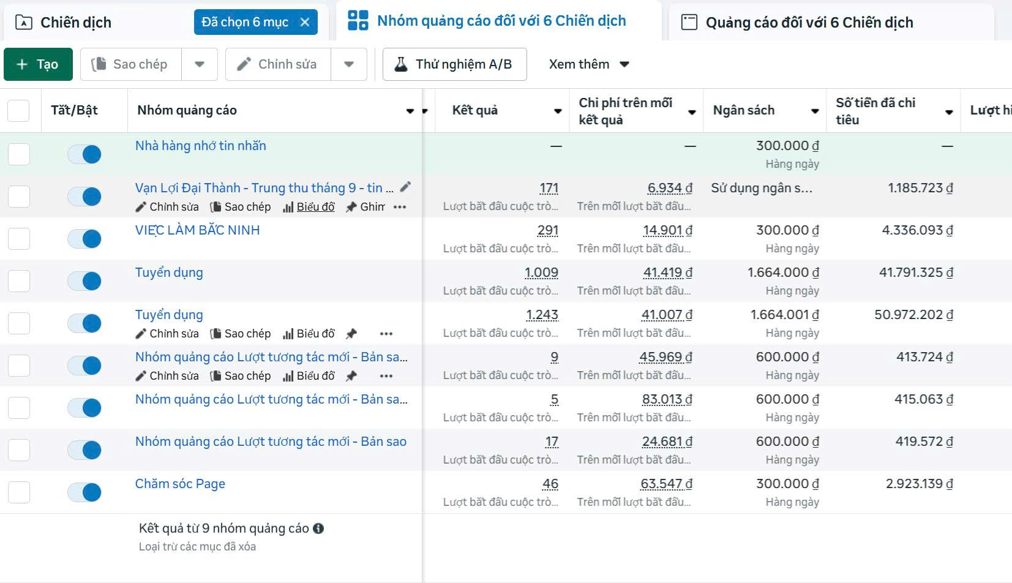Click the pencil icon beside Vạn Lợi Đại Thành

(x=405, y=187)
